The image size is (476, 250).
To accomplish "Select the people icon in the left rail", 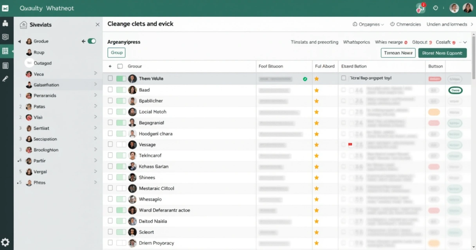I will pyautogui.click(x=5, y=23).
